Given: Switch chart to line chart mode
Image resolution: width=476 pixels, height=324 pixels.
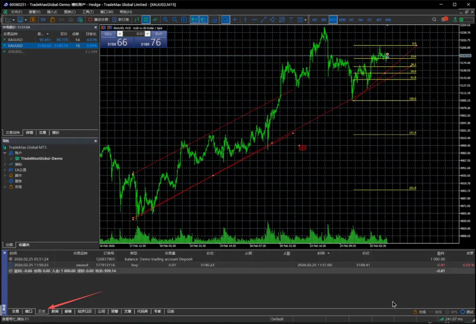Looking at the screenshot, I should (x=155, y=19).
